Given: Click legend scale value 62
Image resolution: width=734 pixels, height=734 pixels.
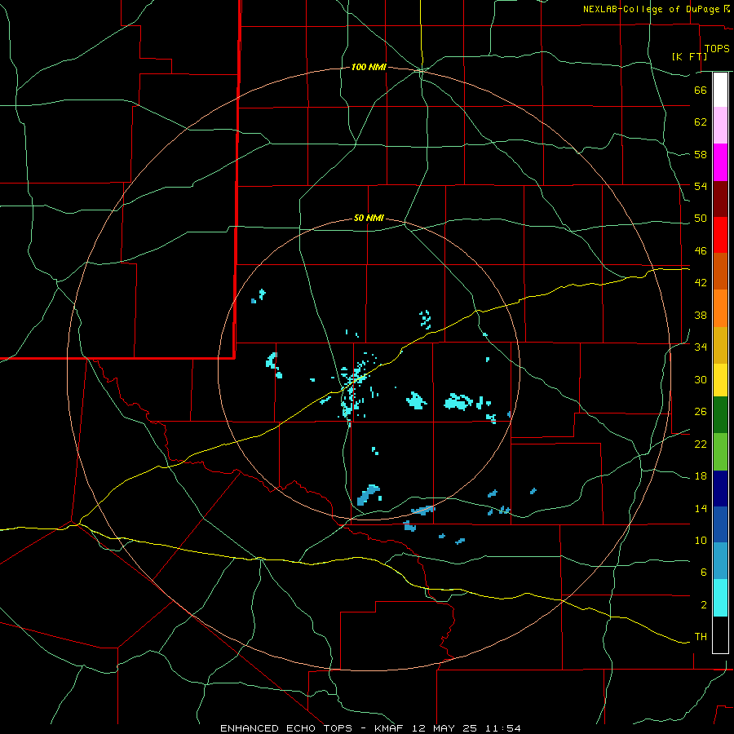Looking at the screenshot, I should (x=701, y=122).
